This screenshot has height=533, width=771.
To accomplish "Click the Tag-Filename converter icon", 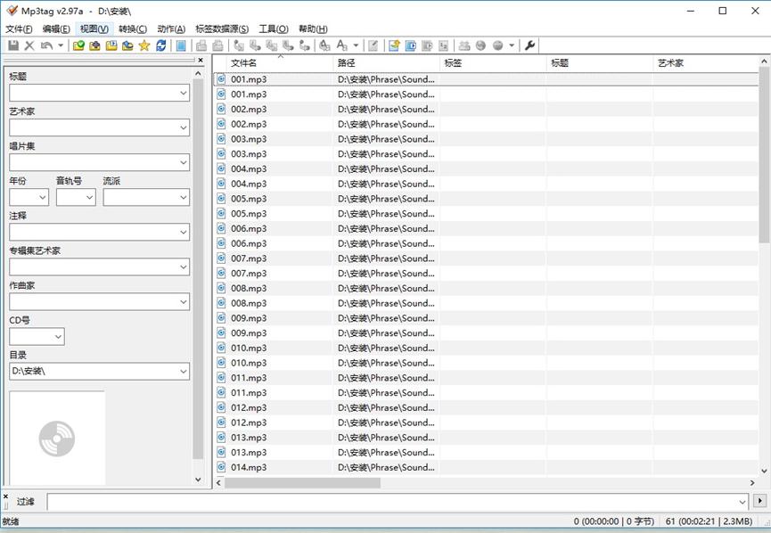I will [237, 45].
